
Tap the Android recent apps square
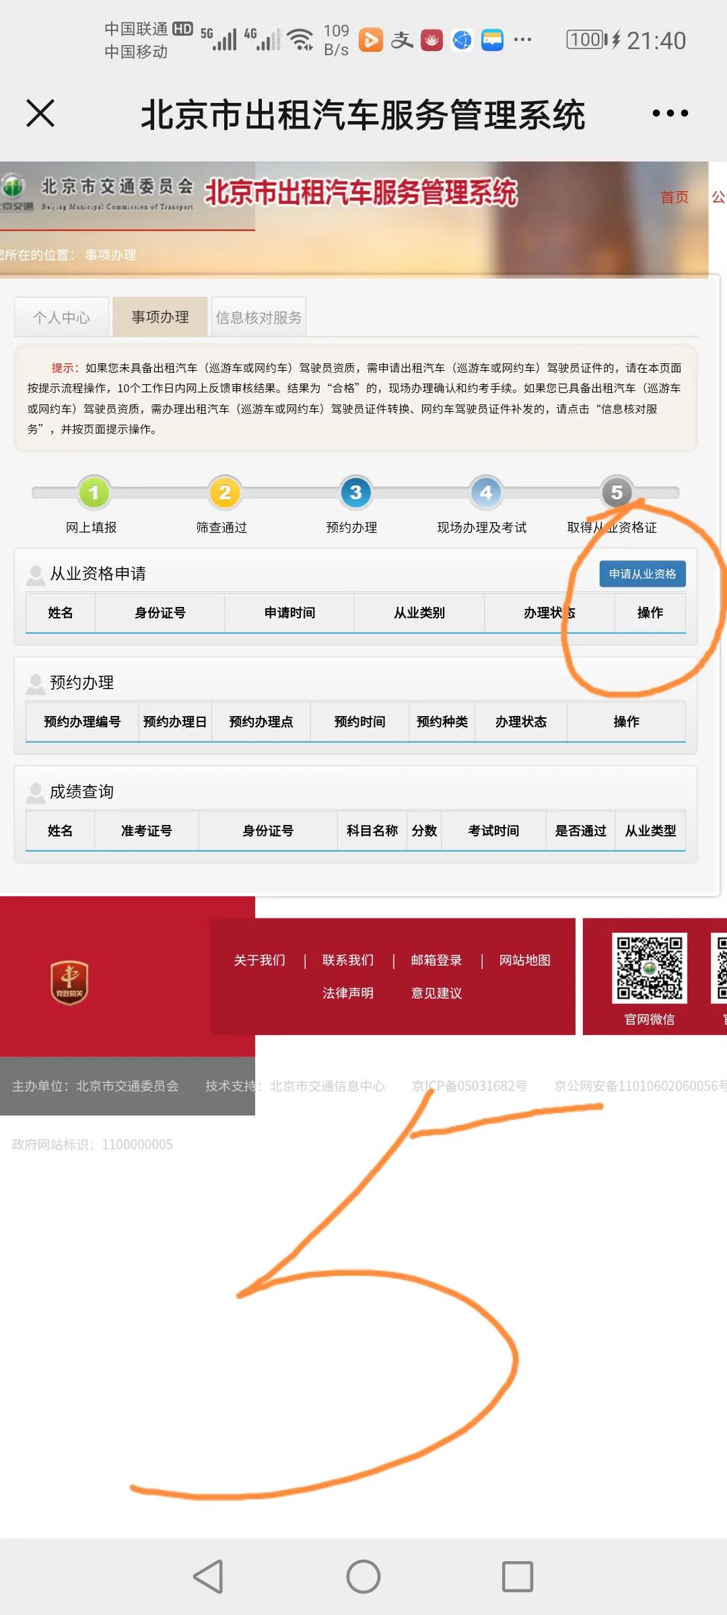(518, 1576)
